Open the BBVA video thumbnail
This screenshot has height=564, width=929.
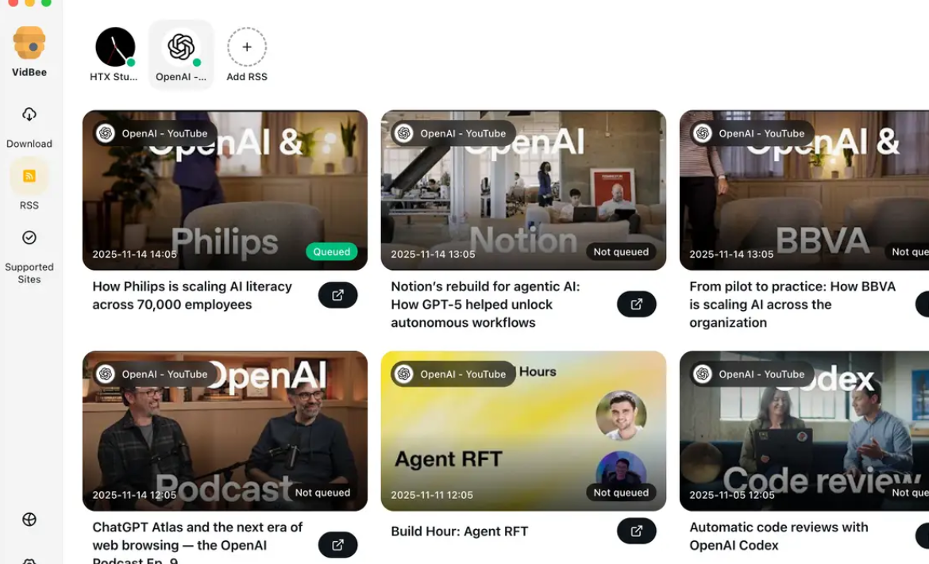(804, 190)
